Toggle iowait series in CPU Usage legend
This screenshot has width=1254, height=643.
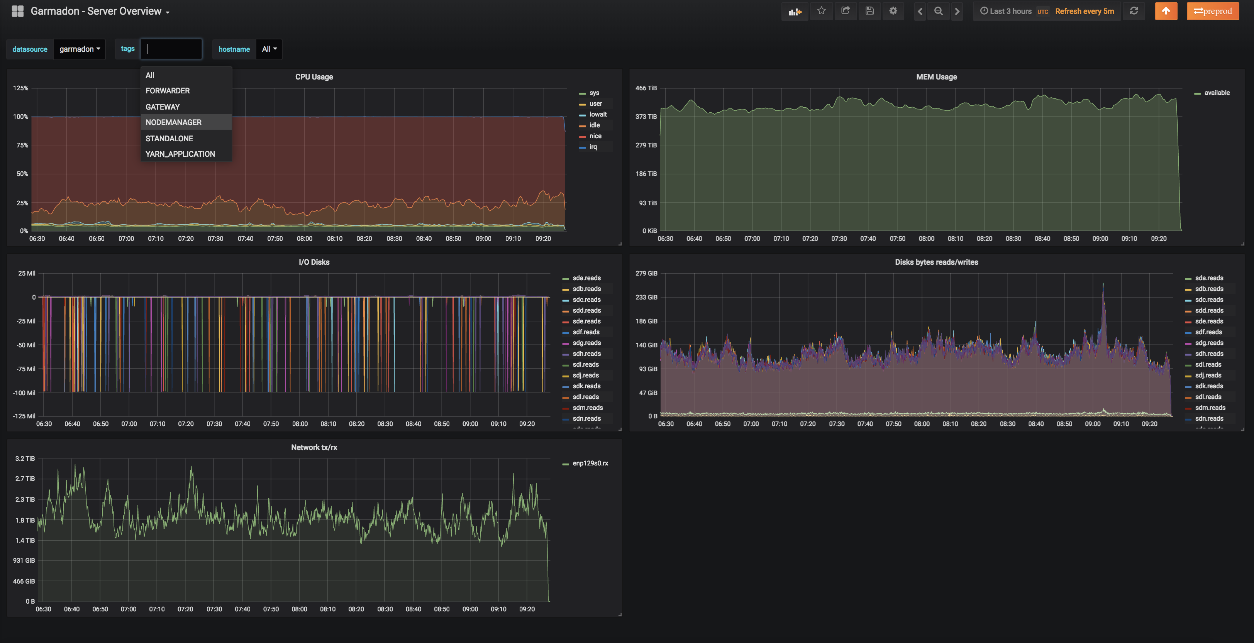point(597,114)
